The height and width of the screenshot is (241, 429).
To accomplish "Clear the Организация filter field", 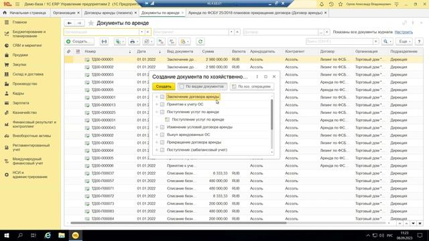I will 147,32.
